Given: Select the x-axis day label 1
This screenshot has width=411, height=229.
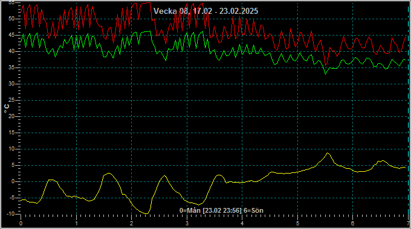Looking at the screenshot, I should coord(76,224).
